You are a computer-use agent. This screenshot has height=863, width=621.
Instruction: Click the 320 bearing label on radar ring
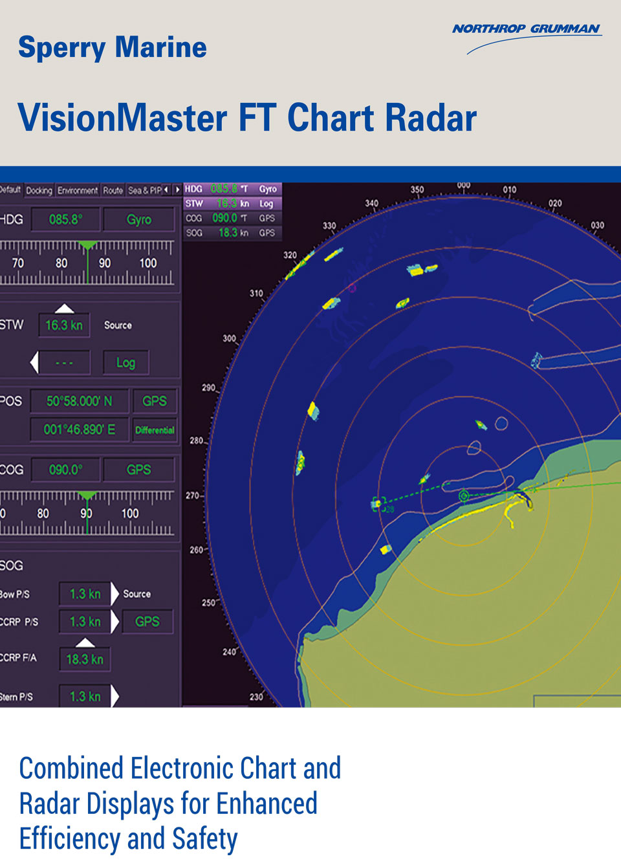[290, 255]
